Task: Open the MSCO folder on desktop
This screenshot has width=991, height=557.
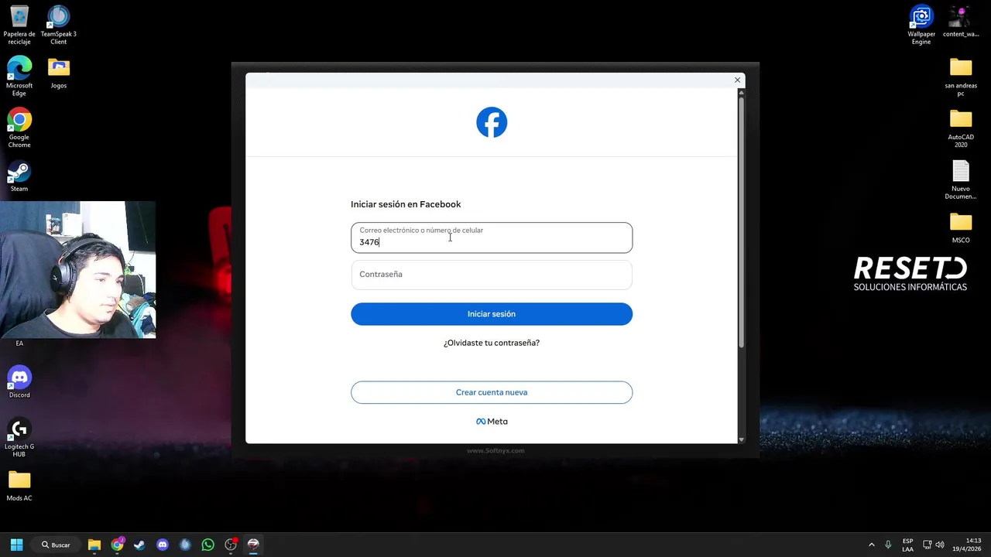Action: coord(961,227)
